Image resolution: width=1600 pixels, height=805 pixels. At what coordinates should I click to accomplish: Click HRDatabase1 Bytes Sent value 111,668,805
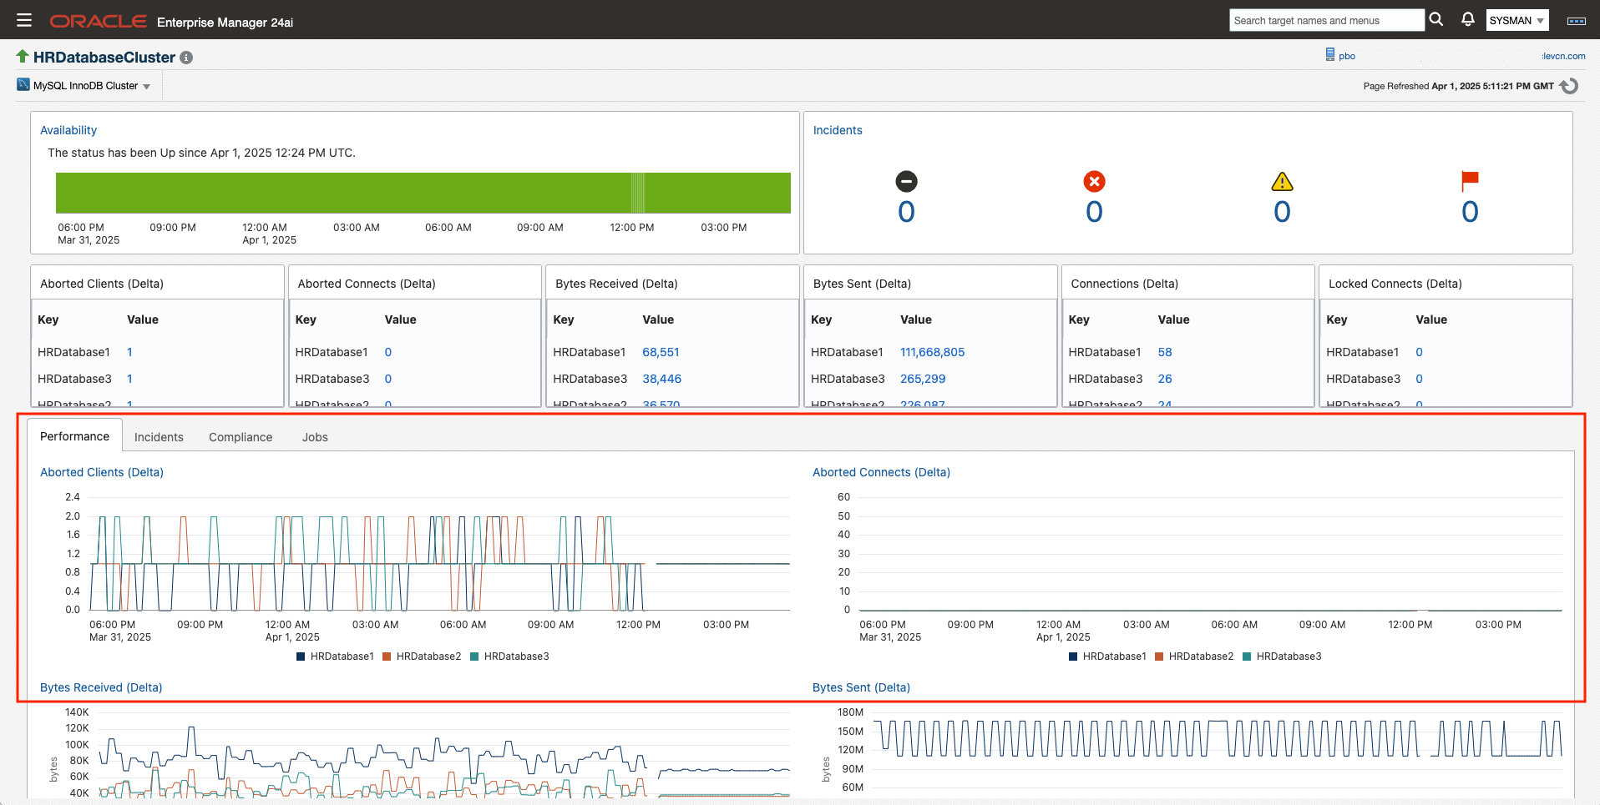tap(932, 352)
